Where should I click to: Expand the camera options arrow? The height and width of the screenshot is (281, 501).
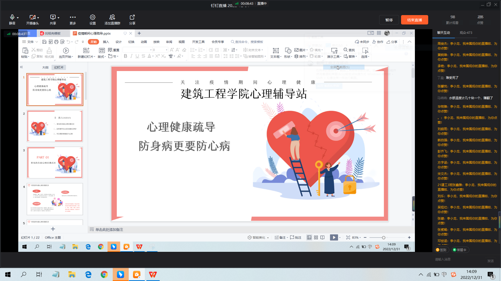point(38,18)
